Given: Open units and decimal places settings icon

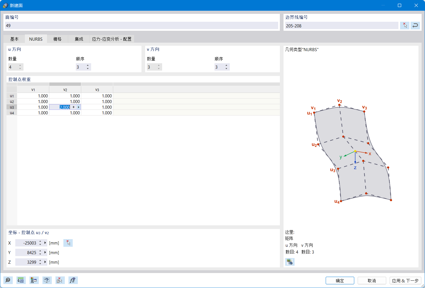Looking at the screenshot, I should 21,280.
